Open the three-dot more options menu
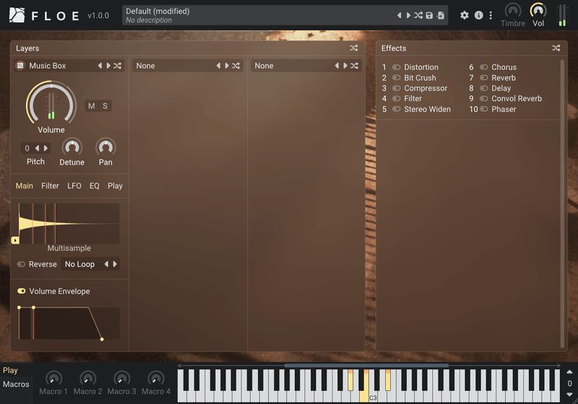The width and height of the screenshot is (578, 404). (491, 15)
